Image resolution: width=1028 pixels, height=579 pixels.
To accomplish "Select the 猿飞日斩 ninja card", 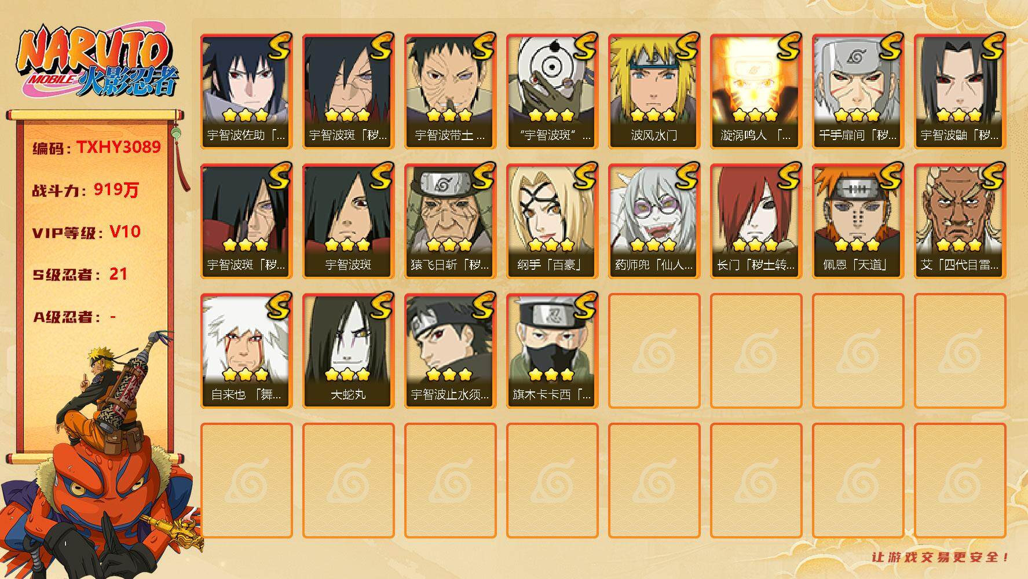I will tap(450, 221).
